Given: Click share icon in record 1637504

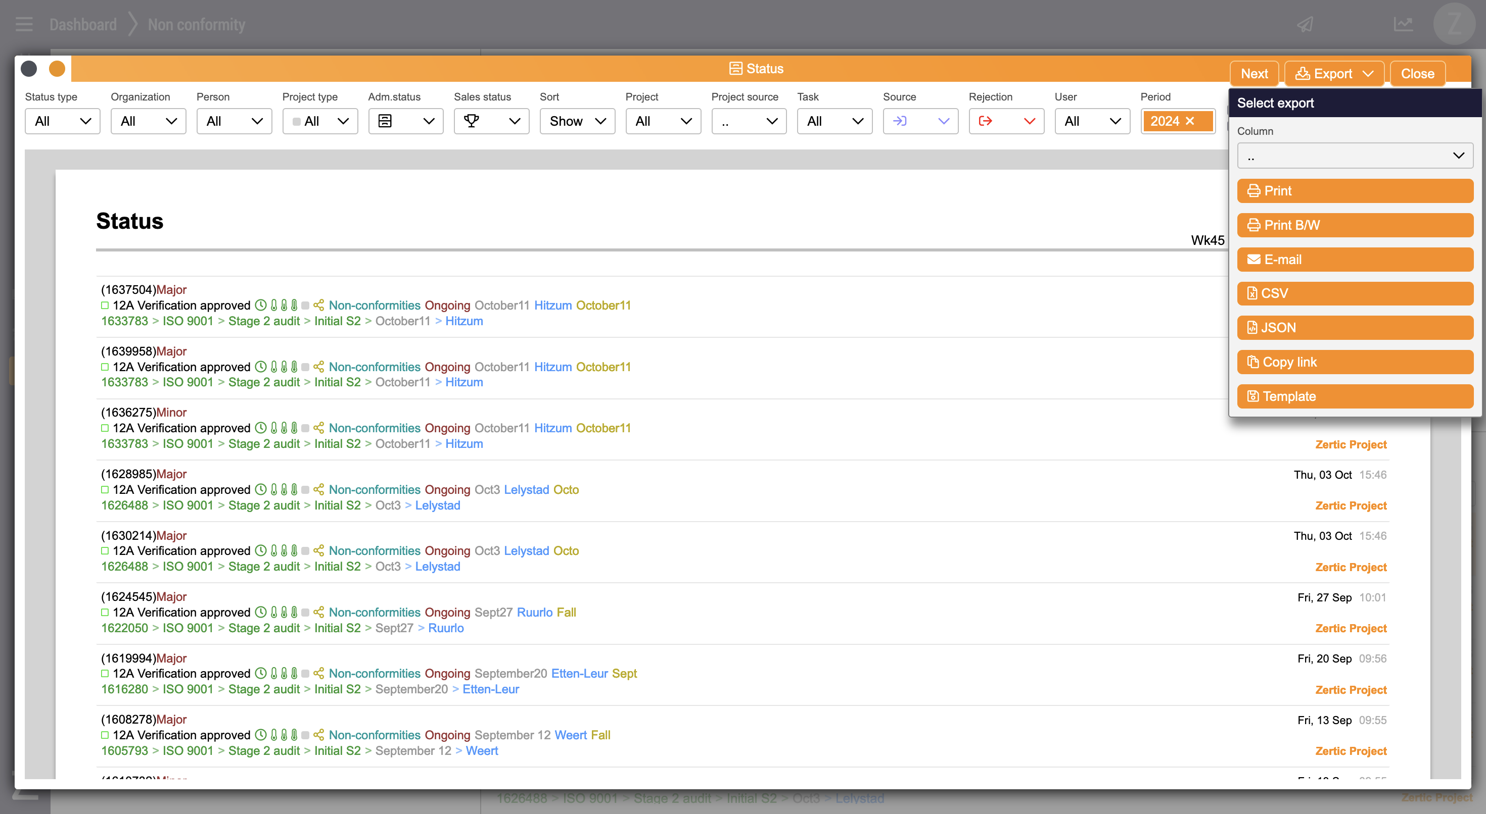Looking at the screenshot, I should point(318,305).
